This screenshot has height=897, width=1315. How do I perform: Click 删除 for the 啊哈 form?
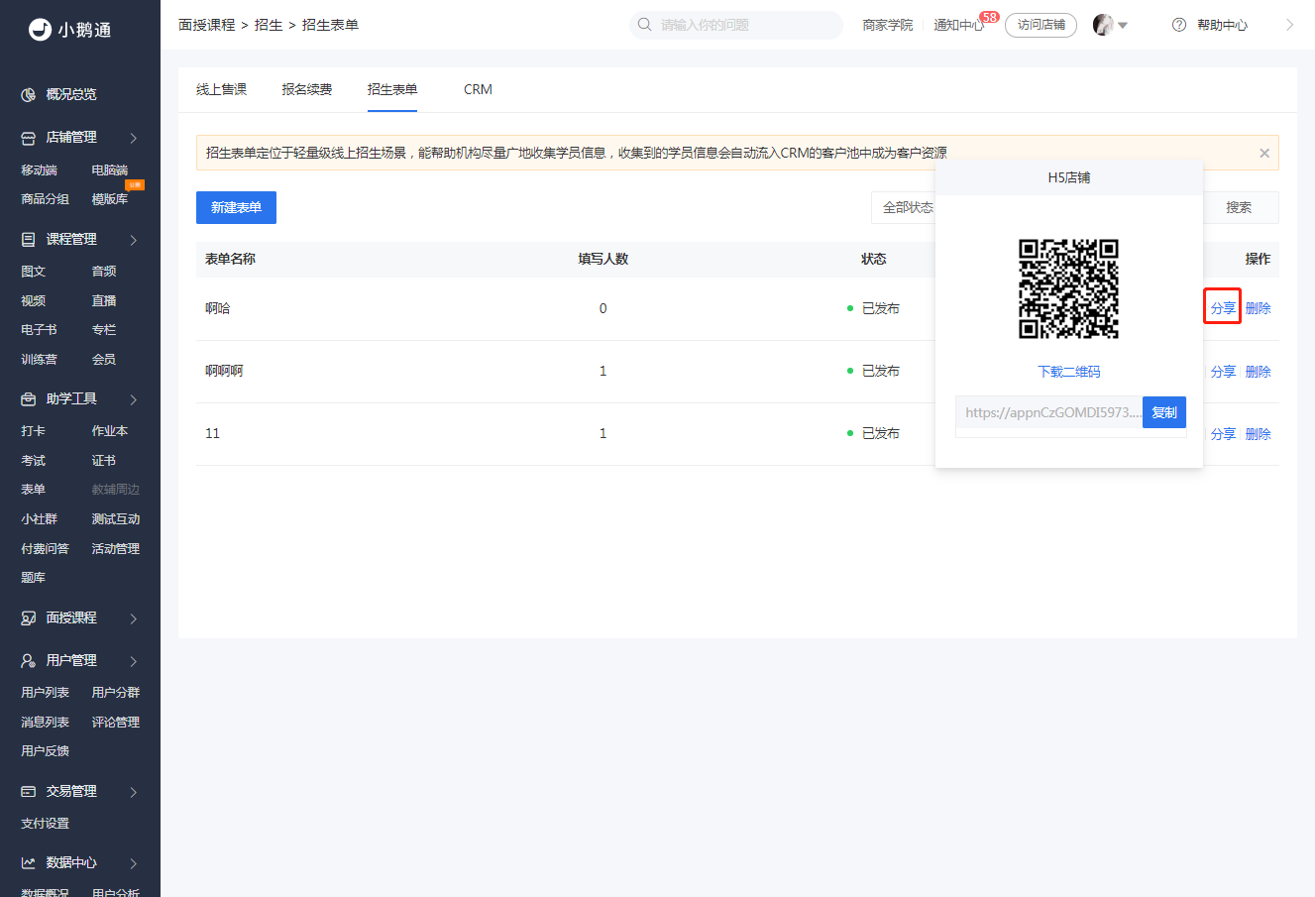[x=1259, y=308]
